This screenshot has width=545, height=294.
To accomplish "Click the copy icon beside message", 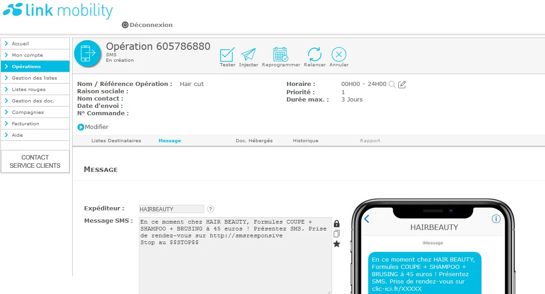I will (336, 234).
